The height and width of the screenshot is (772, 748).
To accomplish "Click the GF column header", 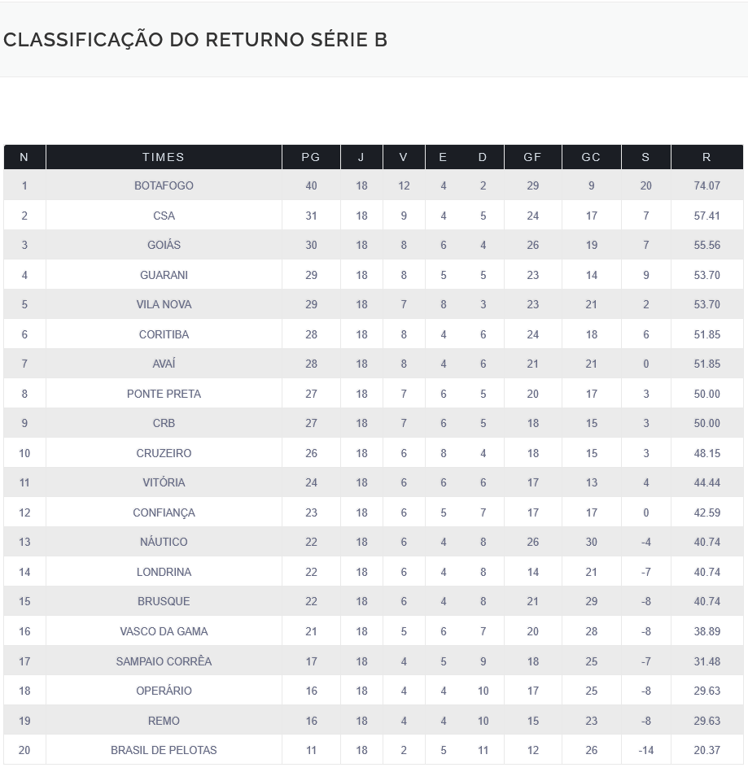I will click(532, 157).
